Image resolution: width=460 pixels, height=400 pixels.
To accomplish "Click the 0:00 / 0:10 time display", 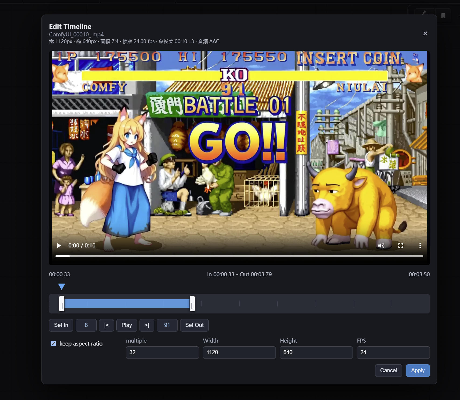I will pos(82,246).
